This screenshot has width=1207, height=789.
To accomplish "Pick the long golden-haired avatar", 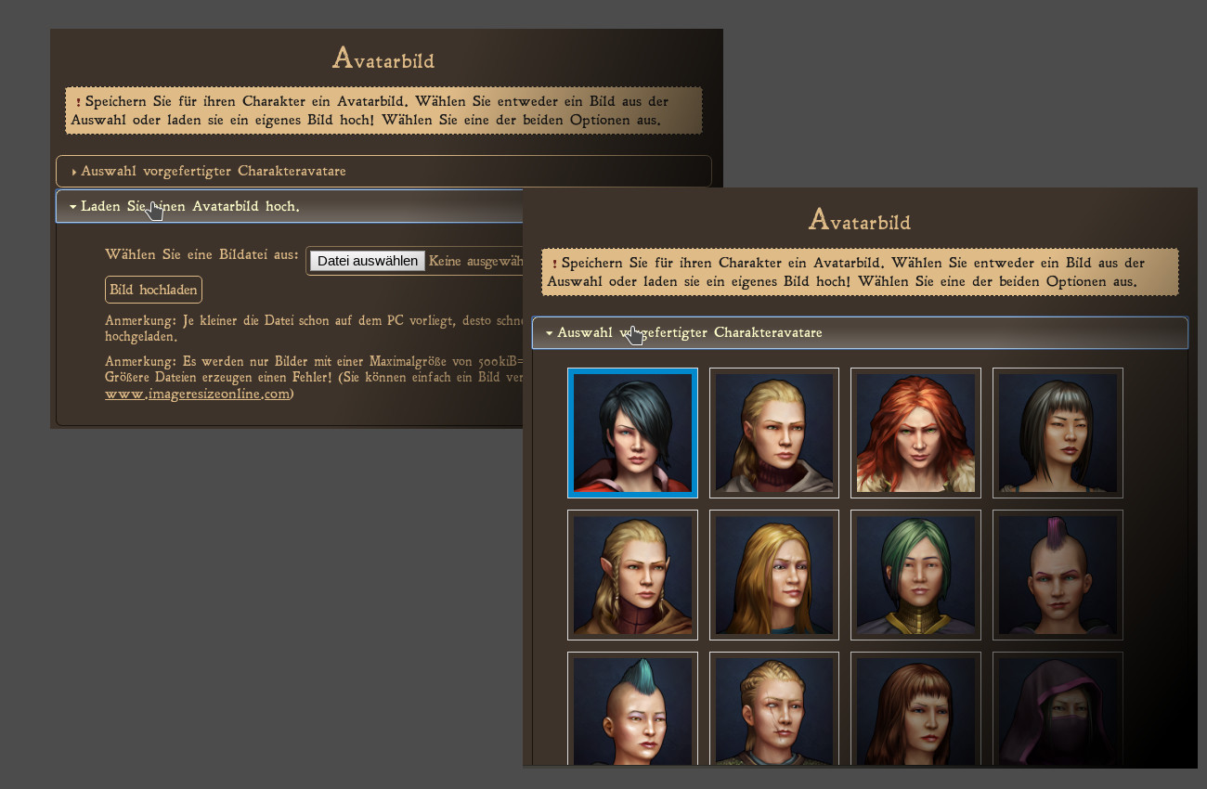I will point(774,575).
